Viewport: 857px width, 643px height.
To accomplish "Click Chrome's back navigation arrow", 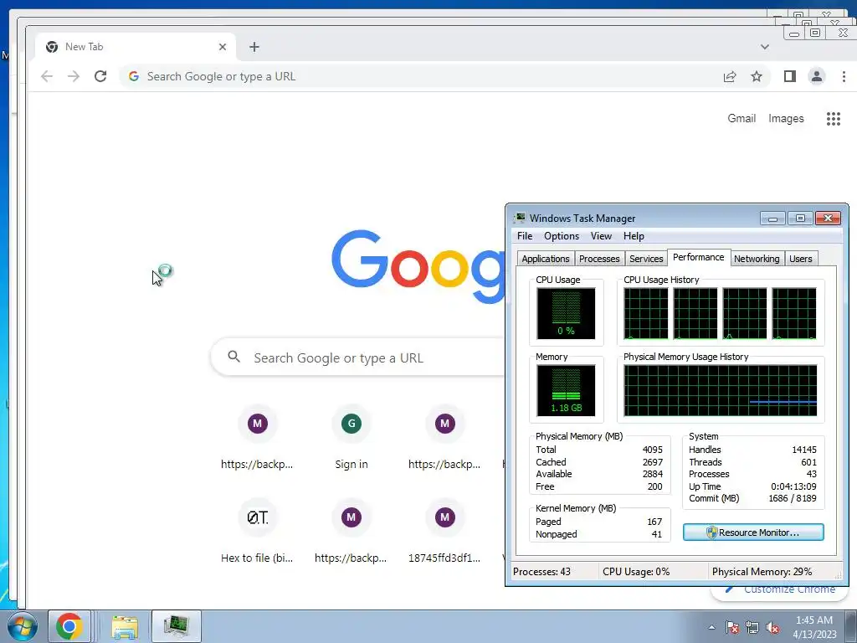I will tap(47, 76).
